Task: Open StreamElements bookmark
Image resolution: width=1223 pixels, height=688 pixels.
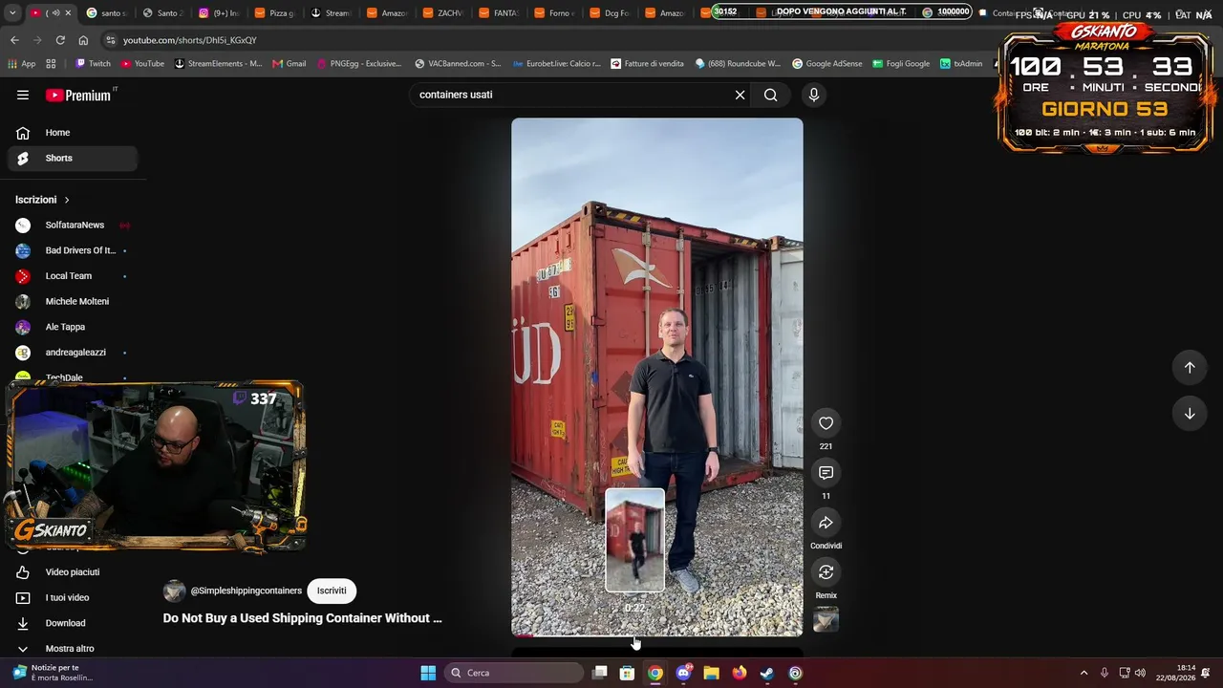Action: tap(218, 64)
